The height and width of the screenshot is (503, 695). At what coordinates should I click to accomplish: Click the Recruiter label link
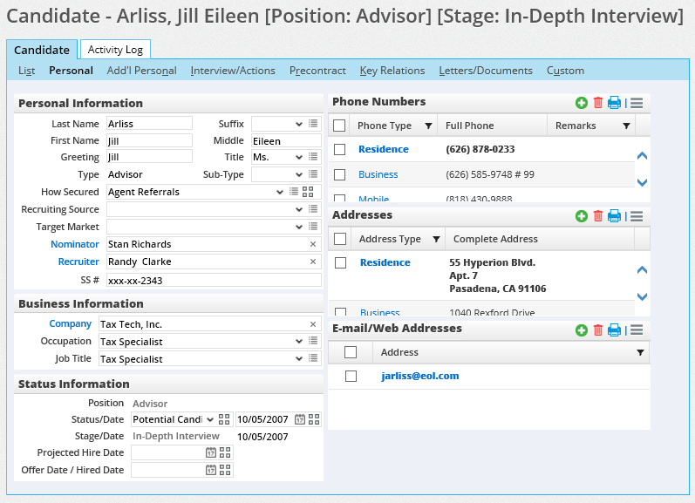click(78, 262)
